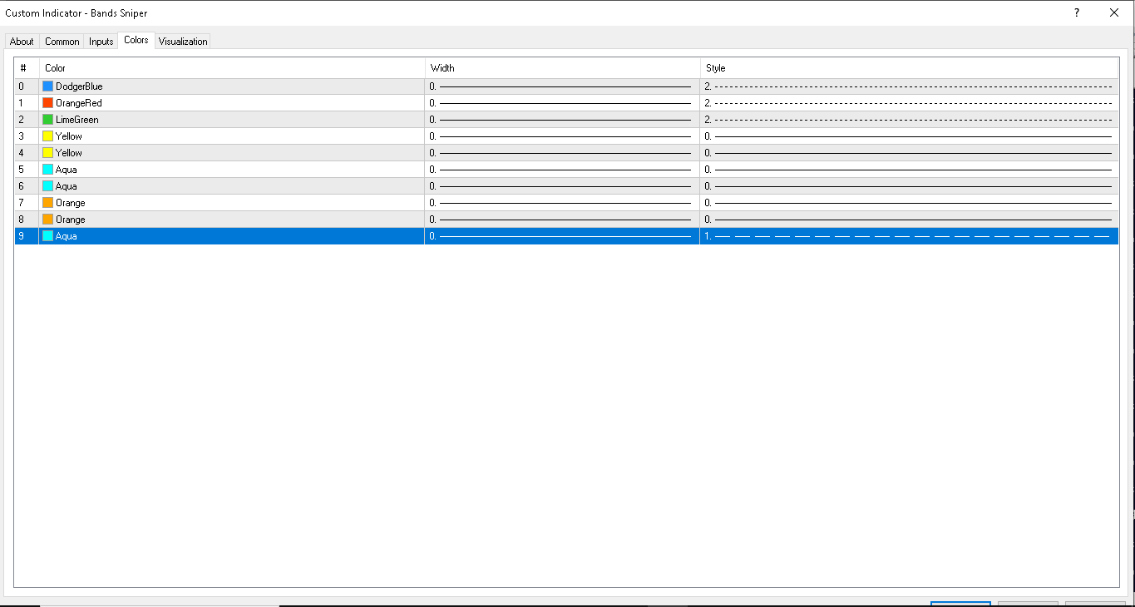Go to the Inputs tab
The height and width of the screenshot is (607, 1135).
tap(101, 42)
